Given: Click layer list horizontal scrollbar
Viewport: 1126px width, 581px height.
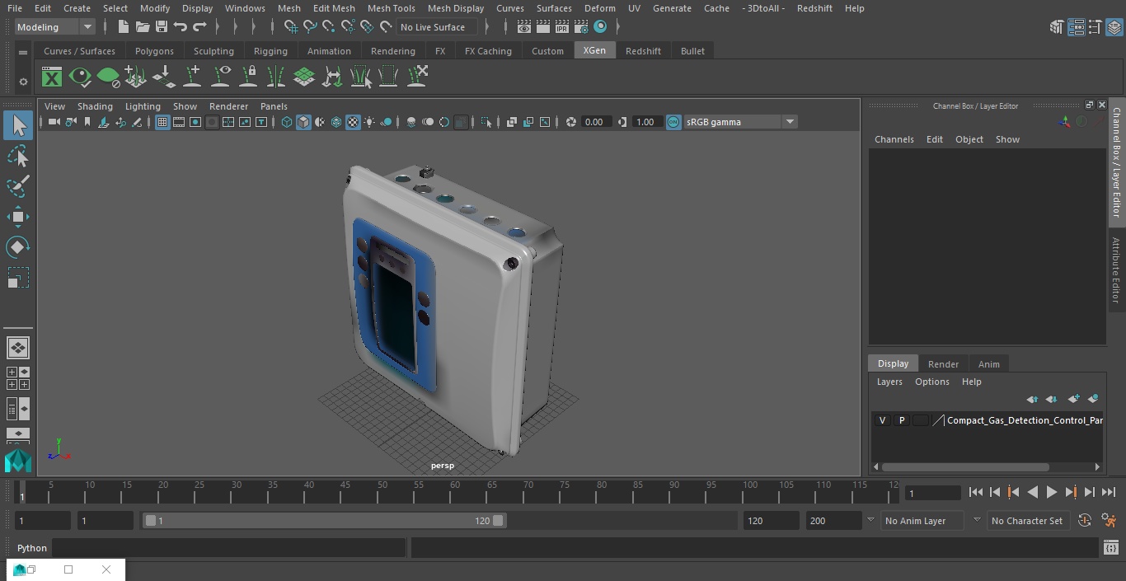Looking at the screenshot, I should (x=965, y=466).
